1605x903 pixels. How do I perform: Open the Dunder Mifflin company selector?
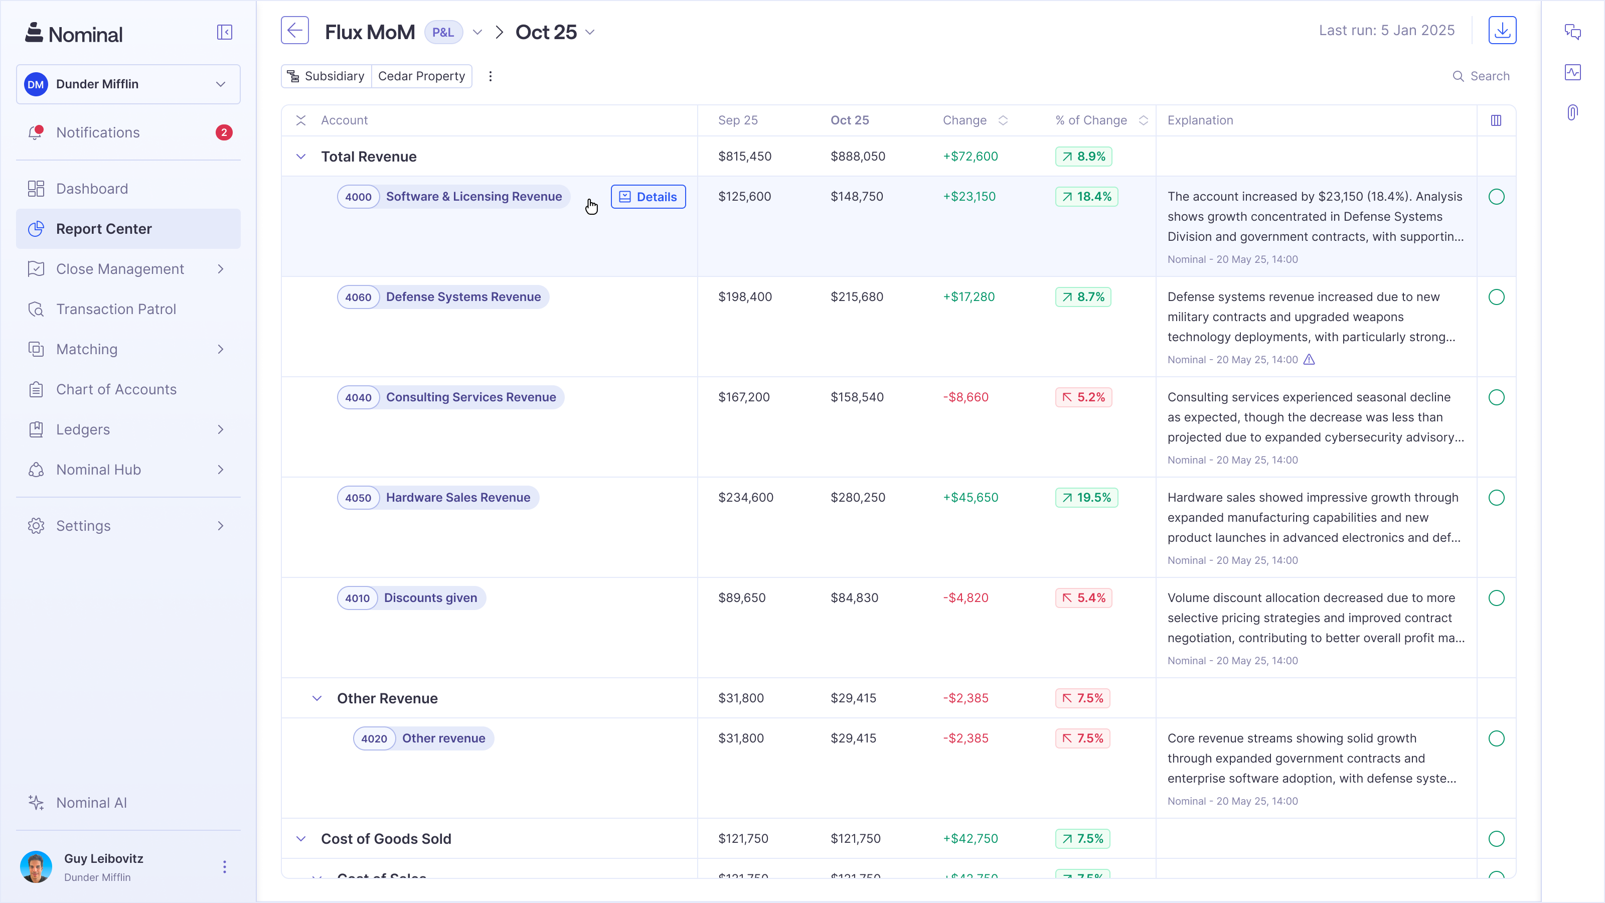pos(128,84)
